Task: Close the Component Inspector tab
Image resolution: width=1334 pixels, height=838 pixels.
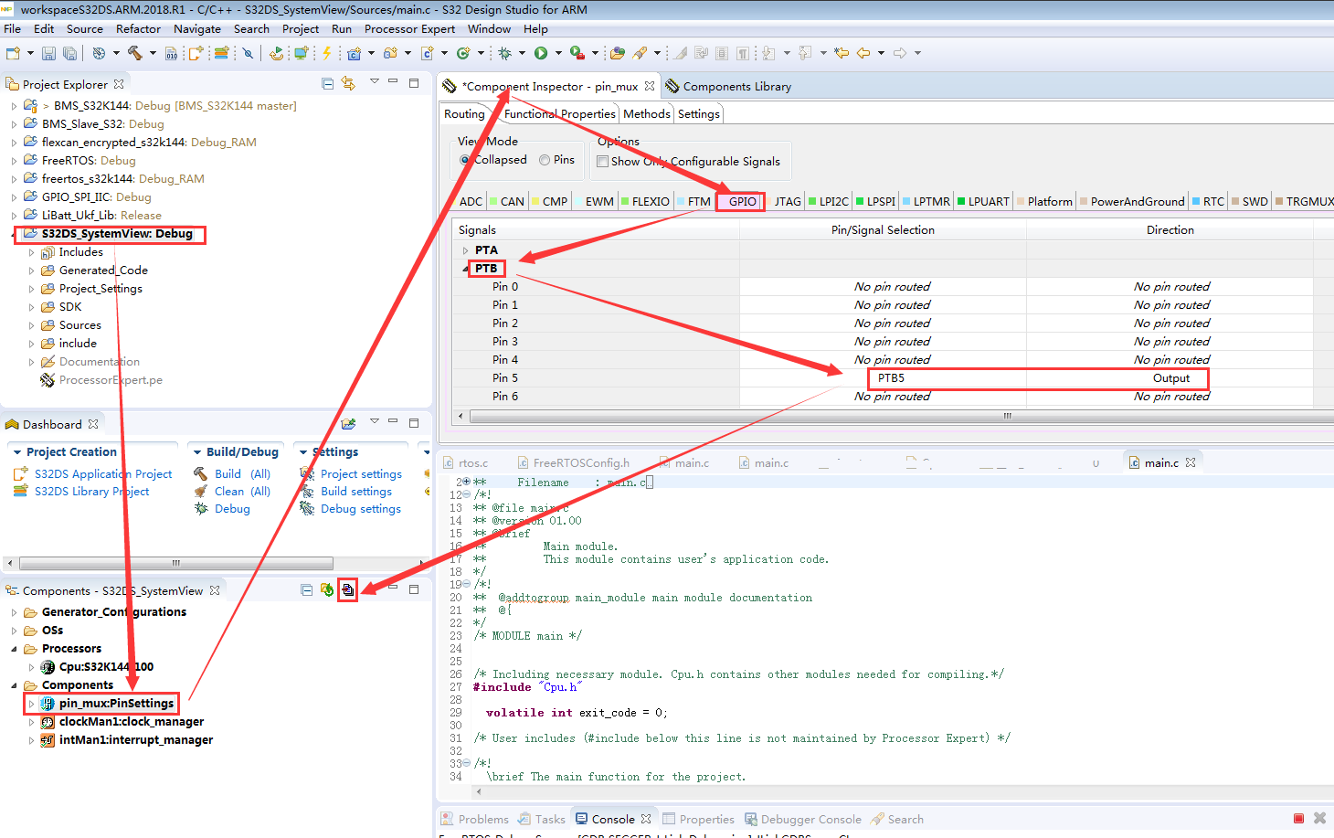Action: (650, 86)
